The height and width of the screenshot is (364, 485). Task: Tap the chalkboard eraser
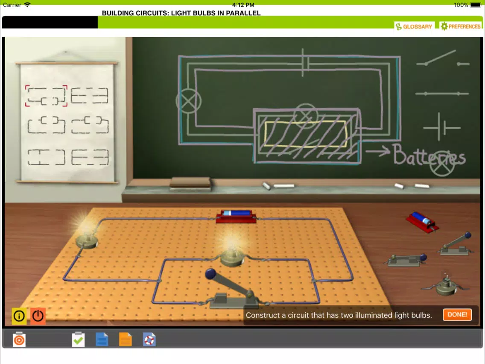190,183
